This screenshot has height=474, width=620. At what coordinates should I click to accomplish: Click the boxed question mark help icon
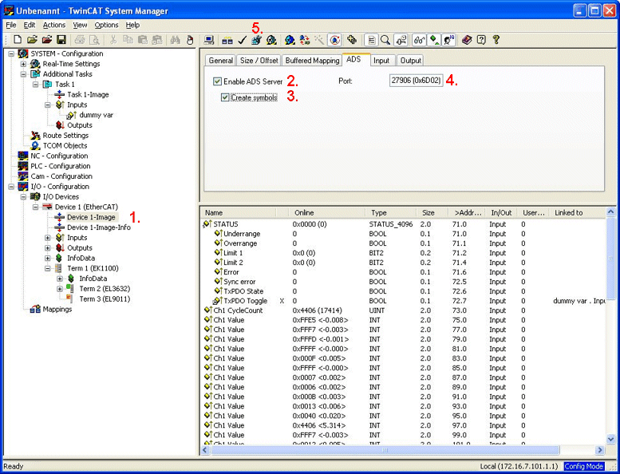coord(481,40)
